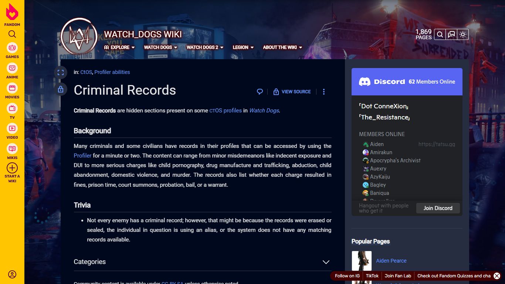
Task: Close the bottom Fandom banner
Action: click(497, 276)
